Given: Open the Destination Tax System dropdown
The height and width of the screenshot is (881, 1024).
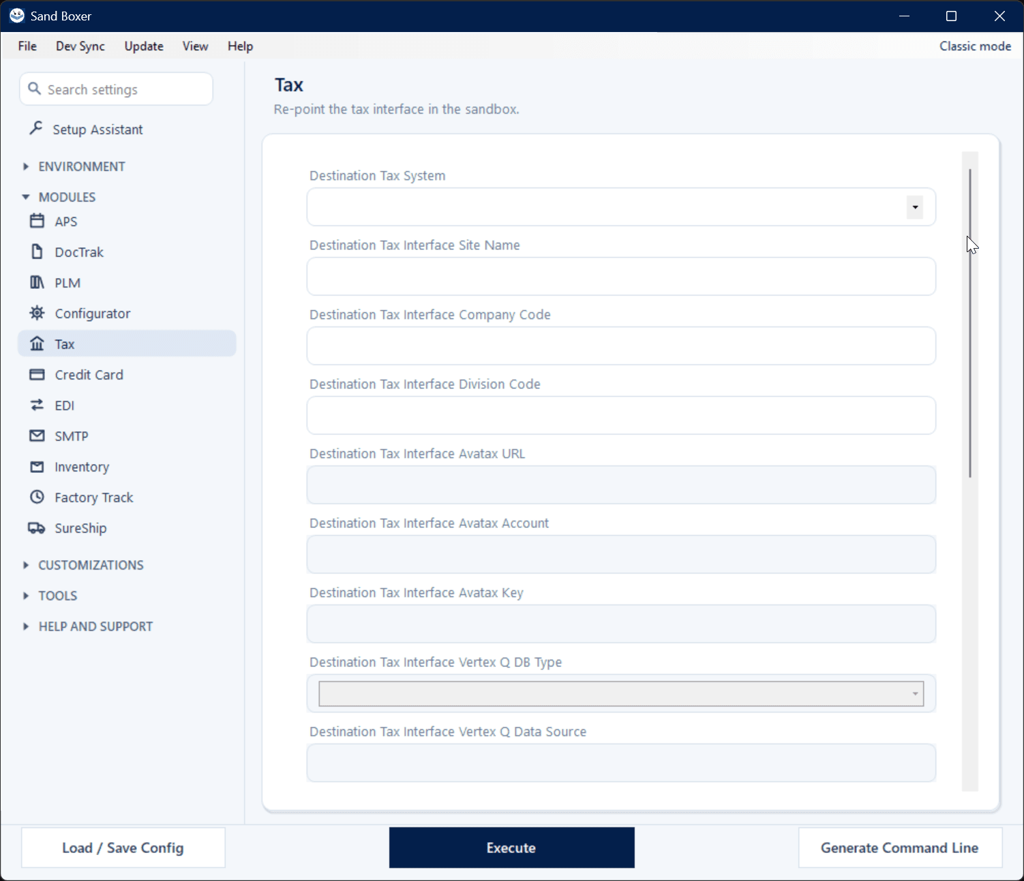Looking at the screenshot, I should (x=914, y=207).
